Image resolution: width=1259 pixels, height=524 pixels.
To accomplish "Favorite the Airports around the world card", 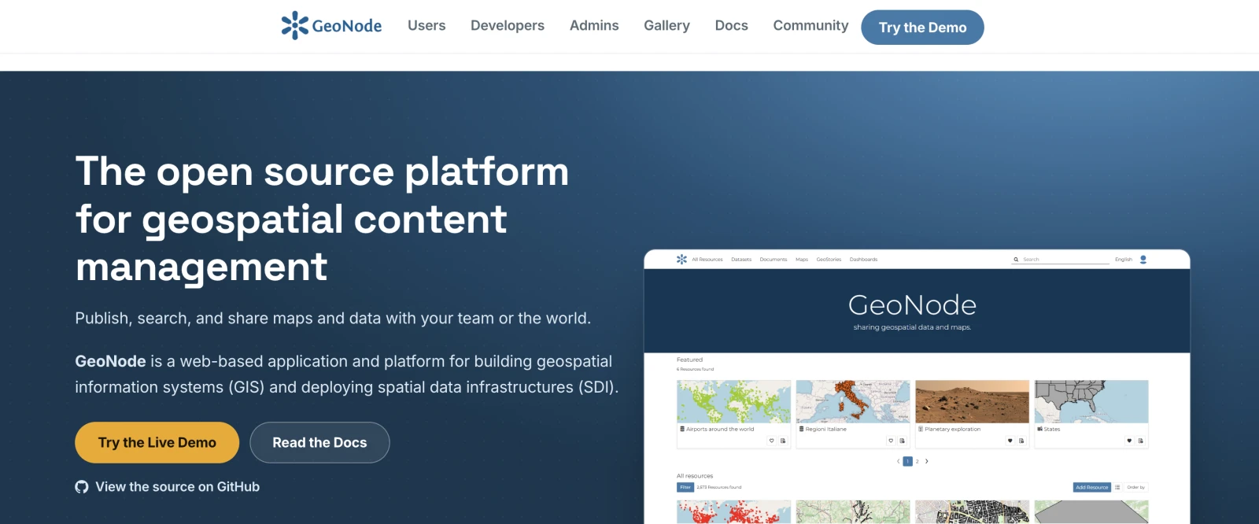I will coord(772,441).
